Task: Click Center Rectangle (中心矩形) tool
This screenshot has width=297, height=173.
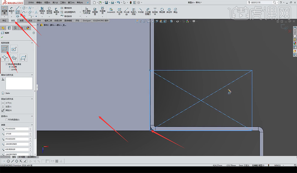Action: [x=119, y=11]
